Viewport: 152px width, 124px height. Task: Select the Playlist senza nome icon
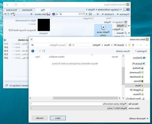(103, 27)
